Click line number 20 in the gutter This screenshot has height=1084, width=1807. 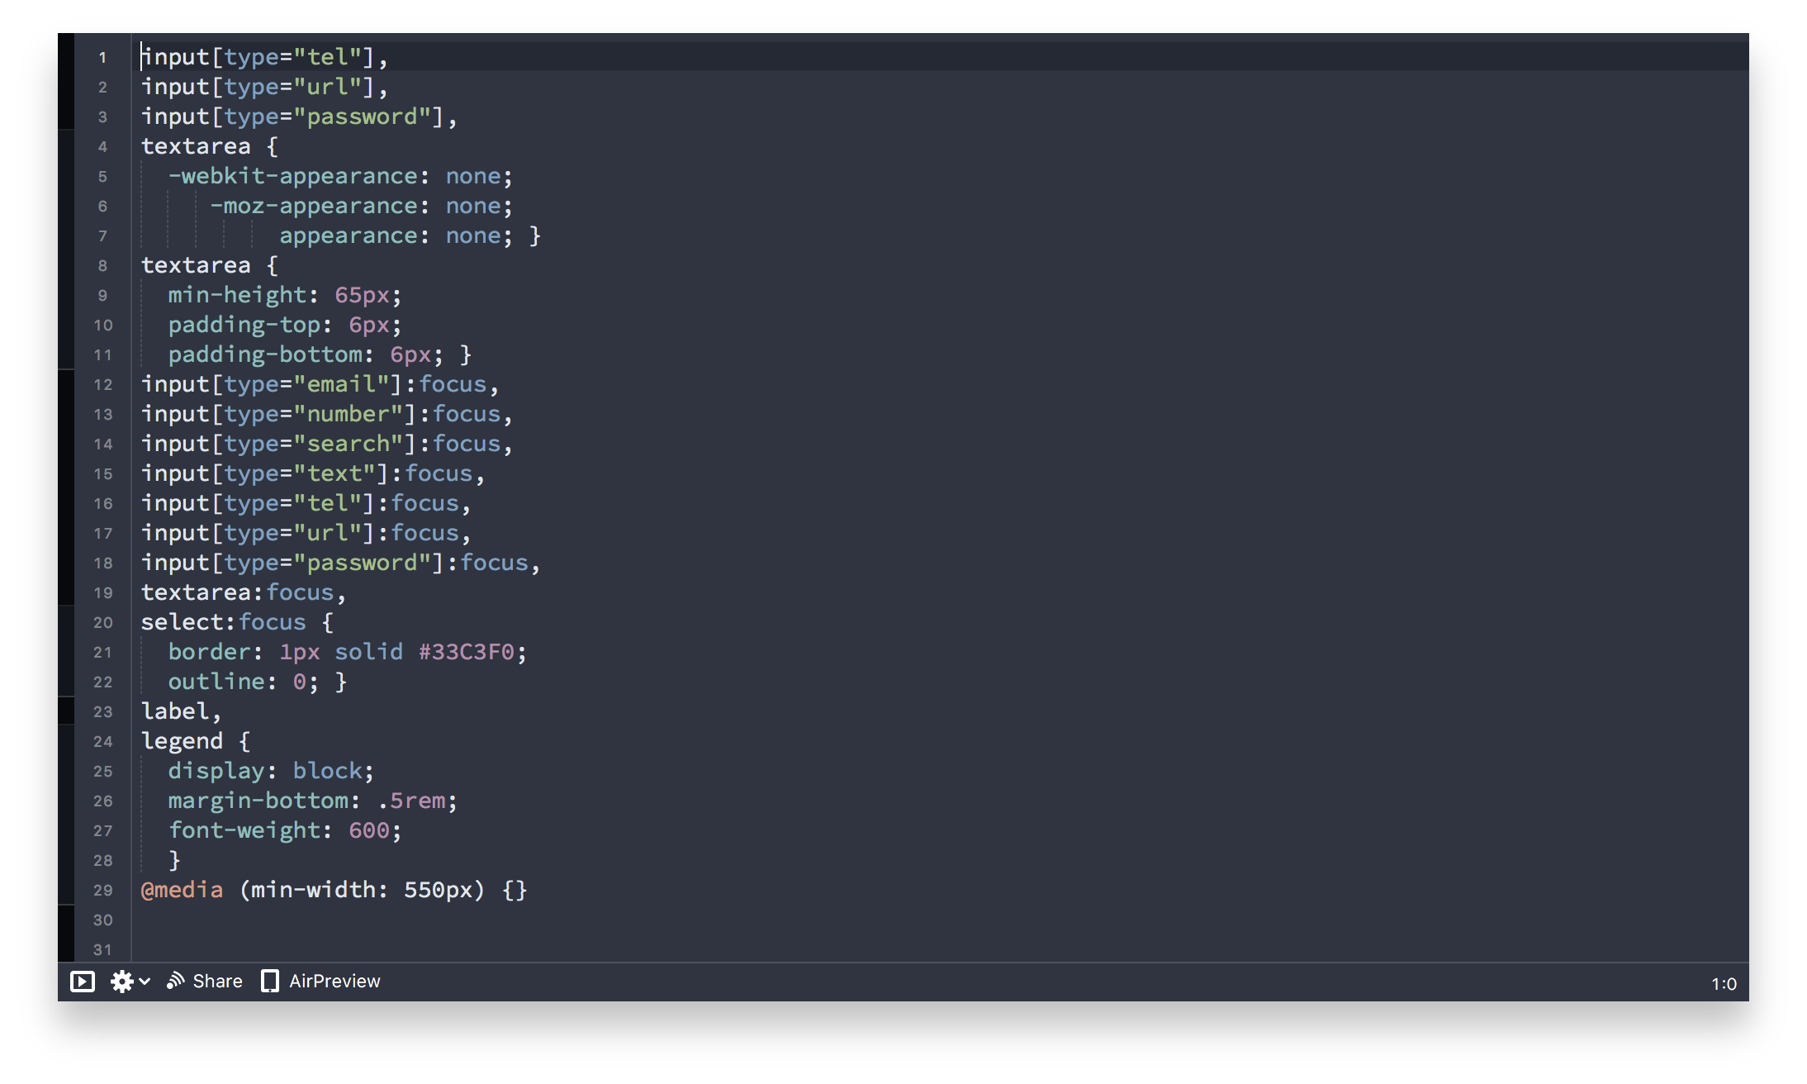pos(102,623)
